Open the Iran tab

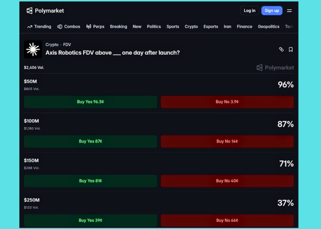228,26
